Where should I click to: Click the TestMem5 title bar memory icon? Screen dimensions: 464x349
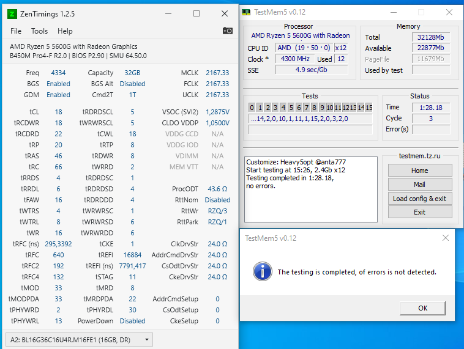pos(246,12)
